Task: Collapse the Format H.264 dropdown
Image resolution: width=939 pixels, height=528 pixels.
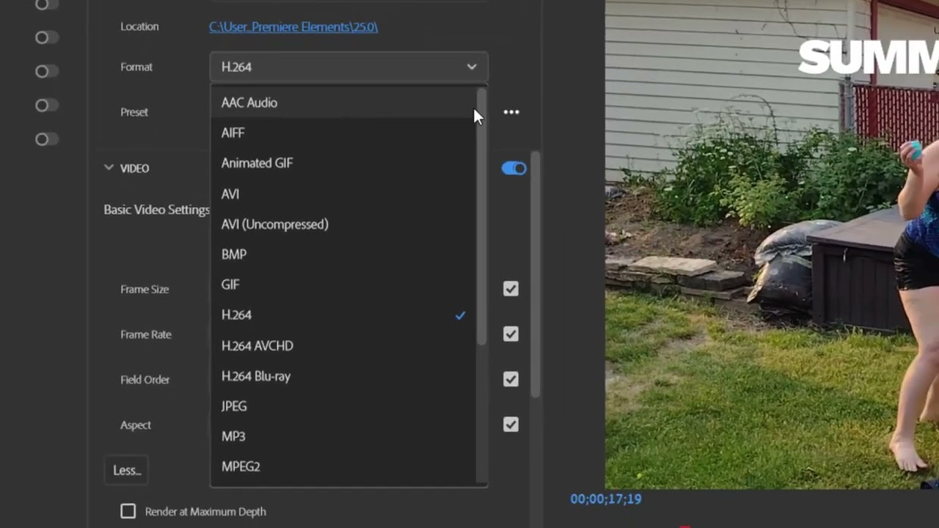Action: tap(348, 67)
